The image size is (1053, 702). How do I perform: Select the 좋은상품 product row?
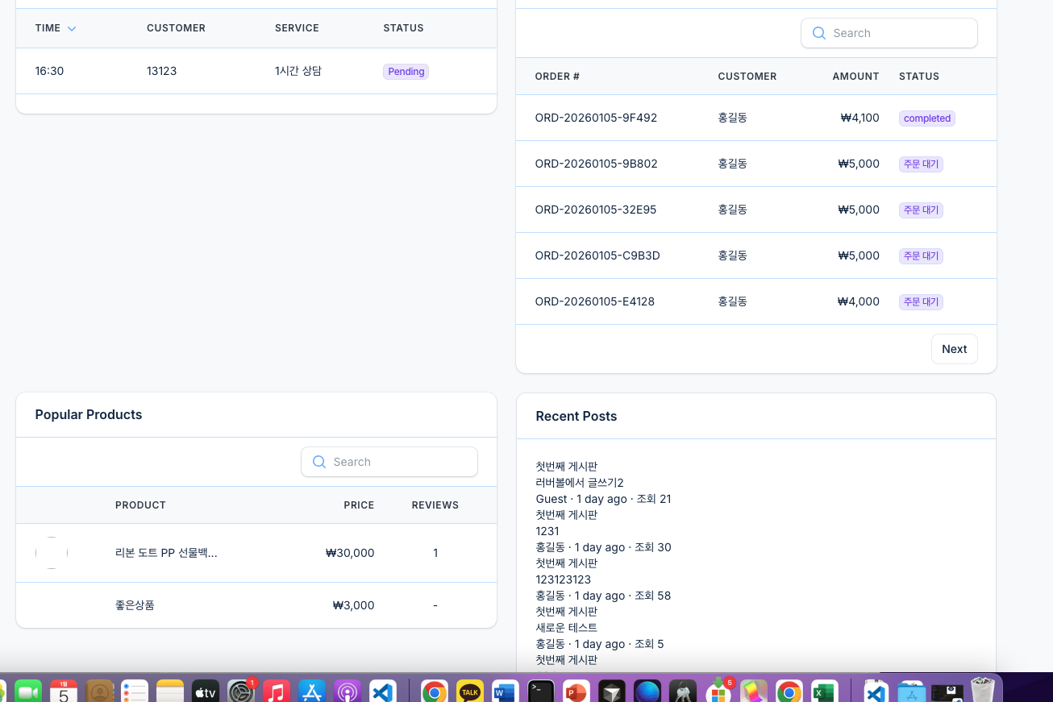(256, 605)
